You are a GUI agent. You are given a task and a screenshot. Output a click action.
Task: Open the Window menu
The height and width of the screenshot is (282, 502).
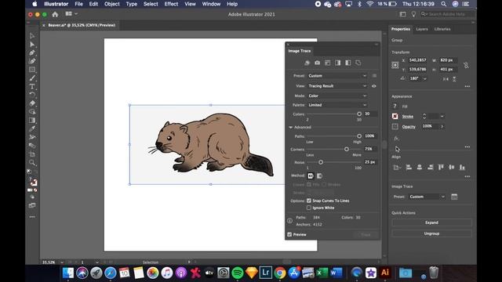211,4
